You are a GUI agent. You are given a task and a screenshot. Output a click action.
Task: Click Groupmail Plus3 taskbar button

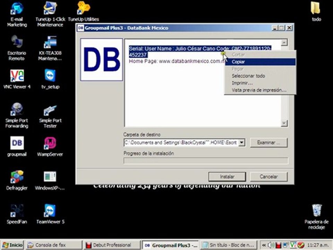tap(170, 245)
